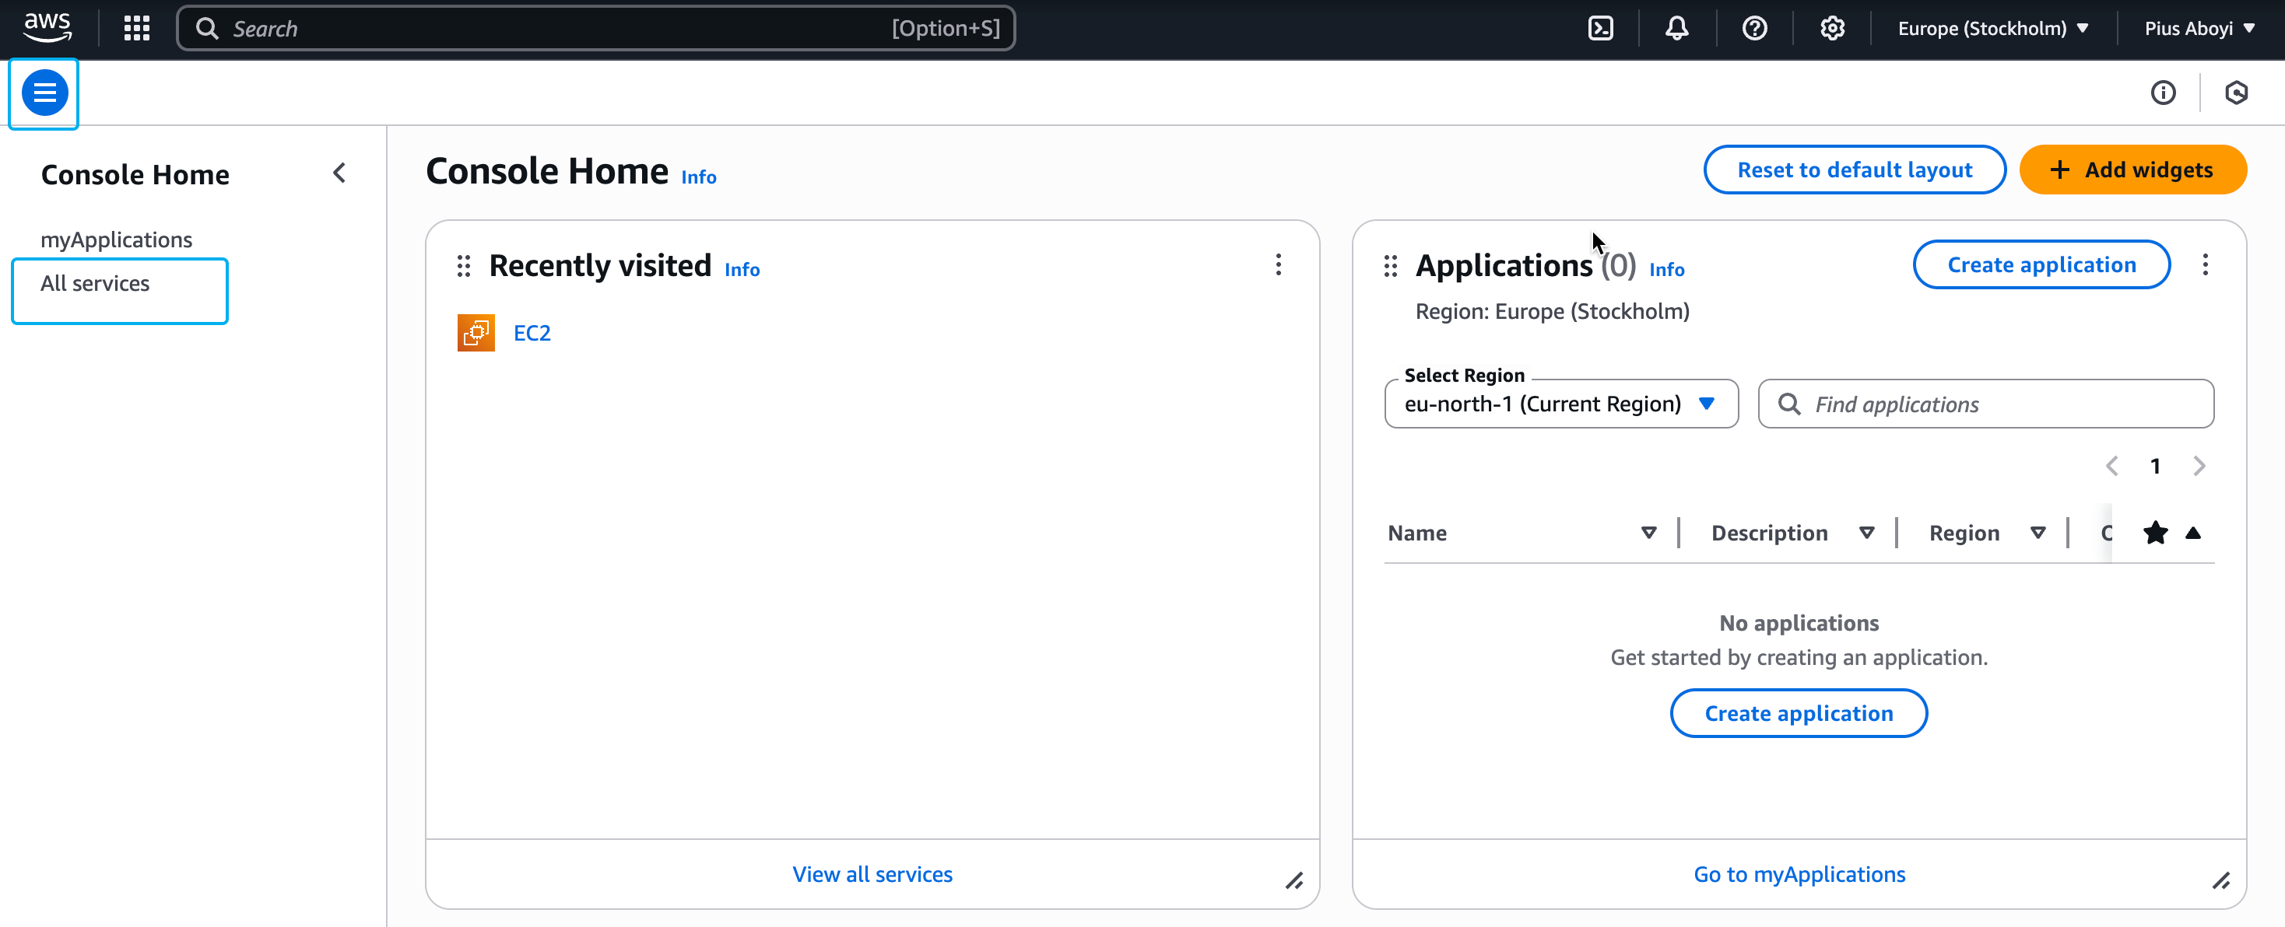Follow the View all services link
The height and width of the screenshot is (927, 2285).
(871, 874)
